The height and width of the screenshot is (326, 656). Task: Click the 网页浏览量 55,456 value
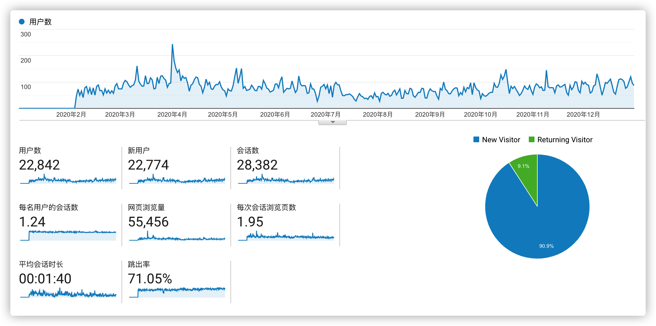148,222
